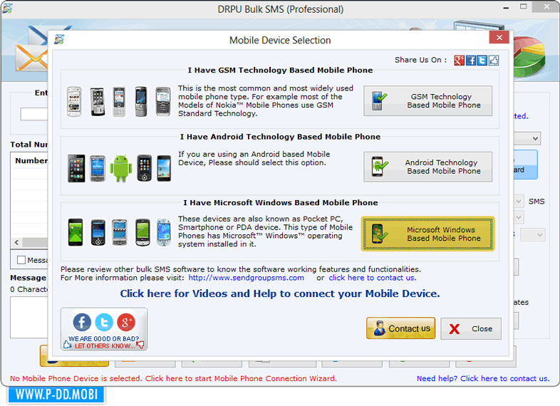Click first Windows phone thumbnail image
The image size is (560, 406).
tap(76, 232)
